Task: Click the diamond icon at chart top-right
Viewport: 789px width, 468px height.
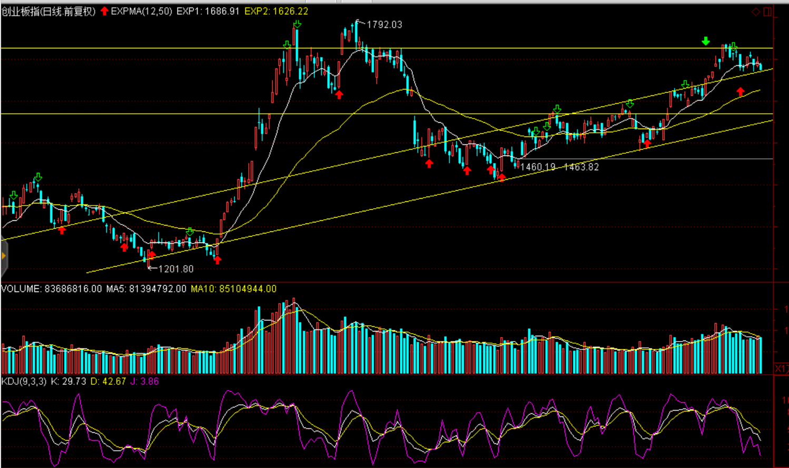Action: (x=756, y=12)
